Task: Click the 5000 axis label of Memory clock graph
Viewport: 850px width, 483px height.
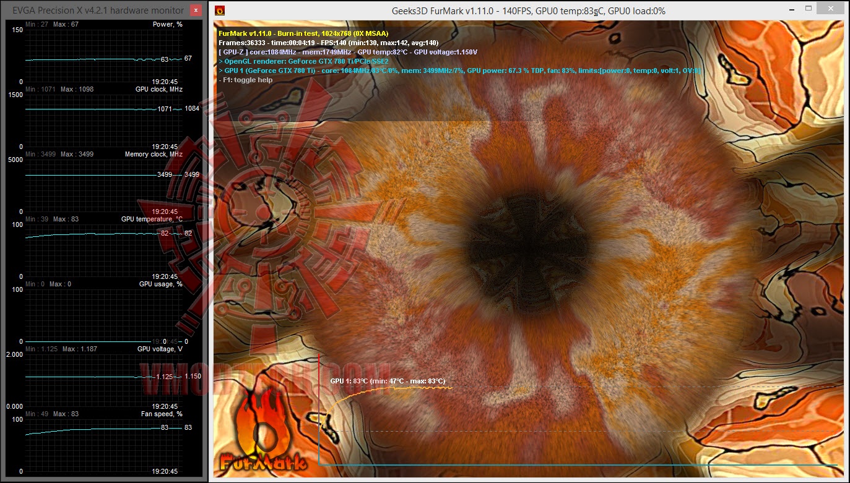Action: pos(15,160)
